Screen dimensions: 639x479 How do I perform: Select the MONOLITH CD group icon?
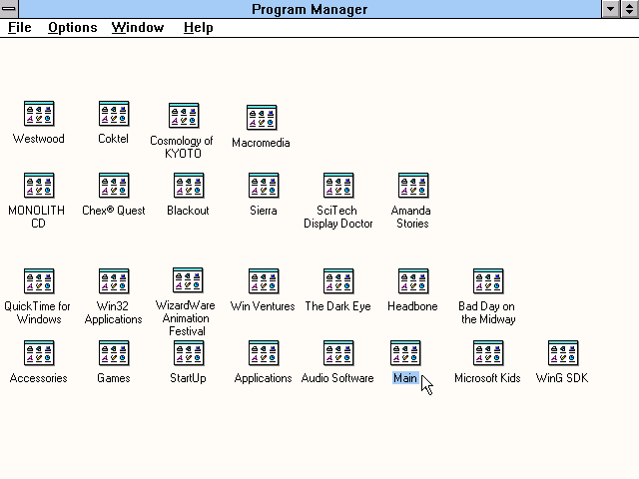(39, 186)
